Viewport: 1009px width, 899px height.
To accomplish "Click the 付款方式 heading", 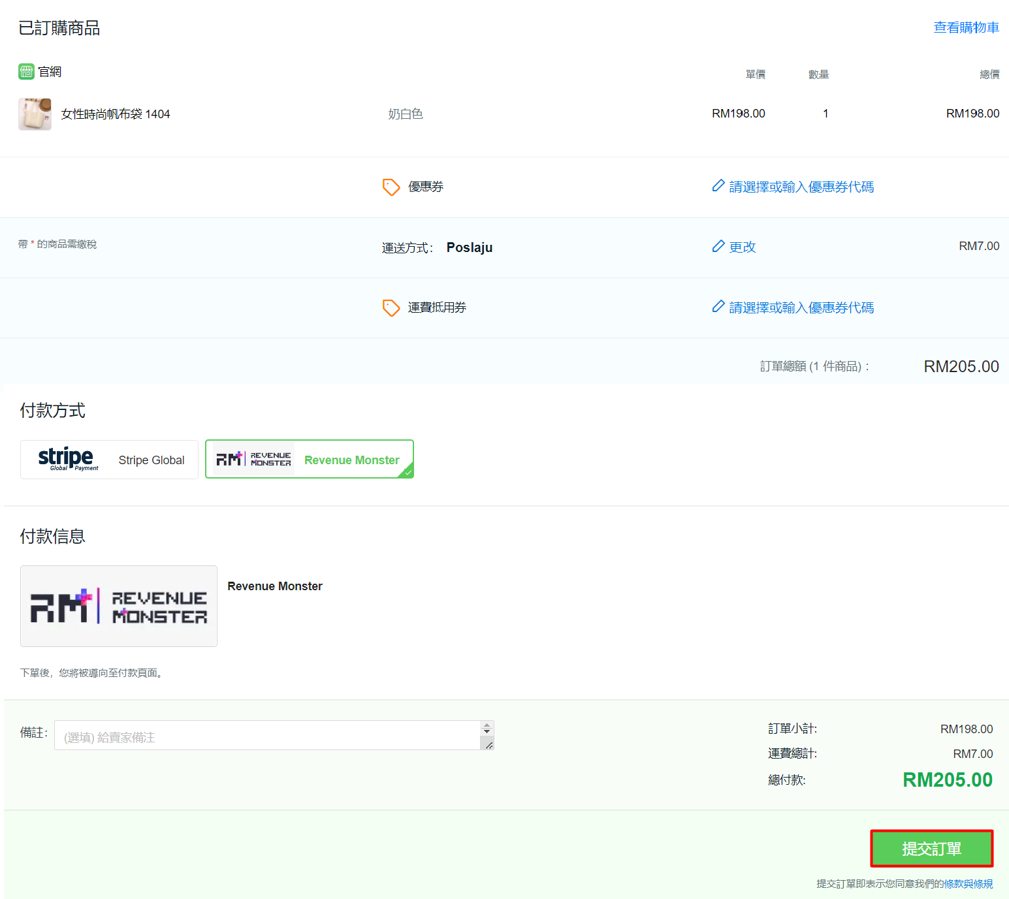I will click(52, 411).
